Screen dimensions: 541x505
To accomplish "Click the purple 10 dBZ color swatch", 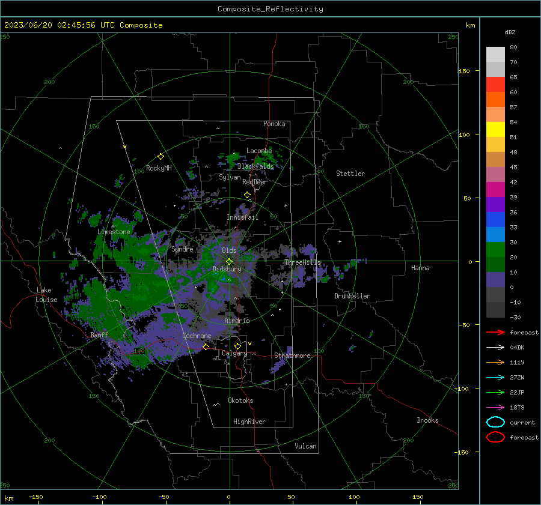I will coord(495,280).
